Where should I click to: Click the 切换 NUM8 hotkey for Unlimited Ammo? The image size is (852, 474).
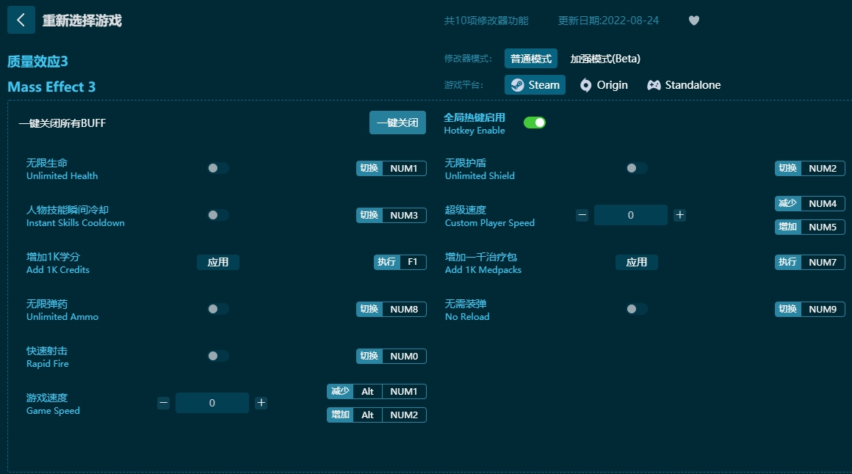pos(391,309)
